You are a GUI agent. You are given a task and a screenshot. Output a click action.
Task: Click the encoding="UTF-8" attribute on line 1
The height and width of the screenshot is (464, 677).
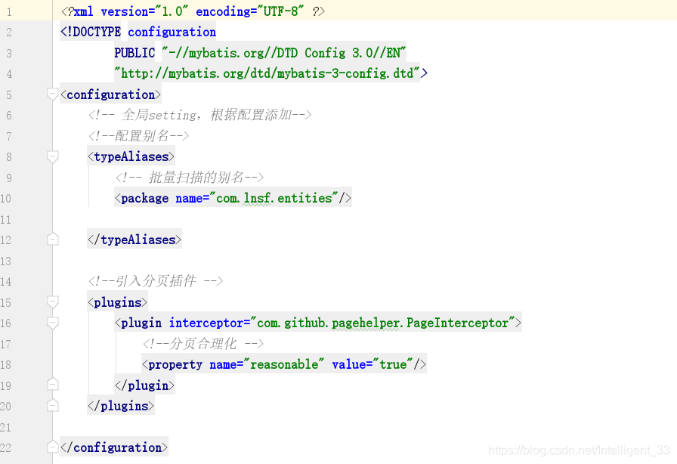pyautogui.click(x=250, y=11)
